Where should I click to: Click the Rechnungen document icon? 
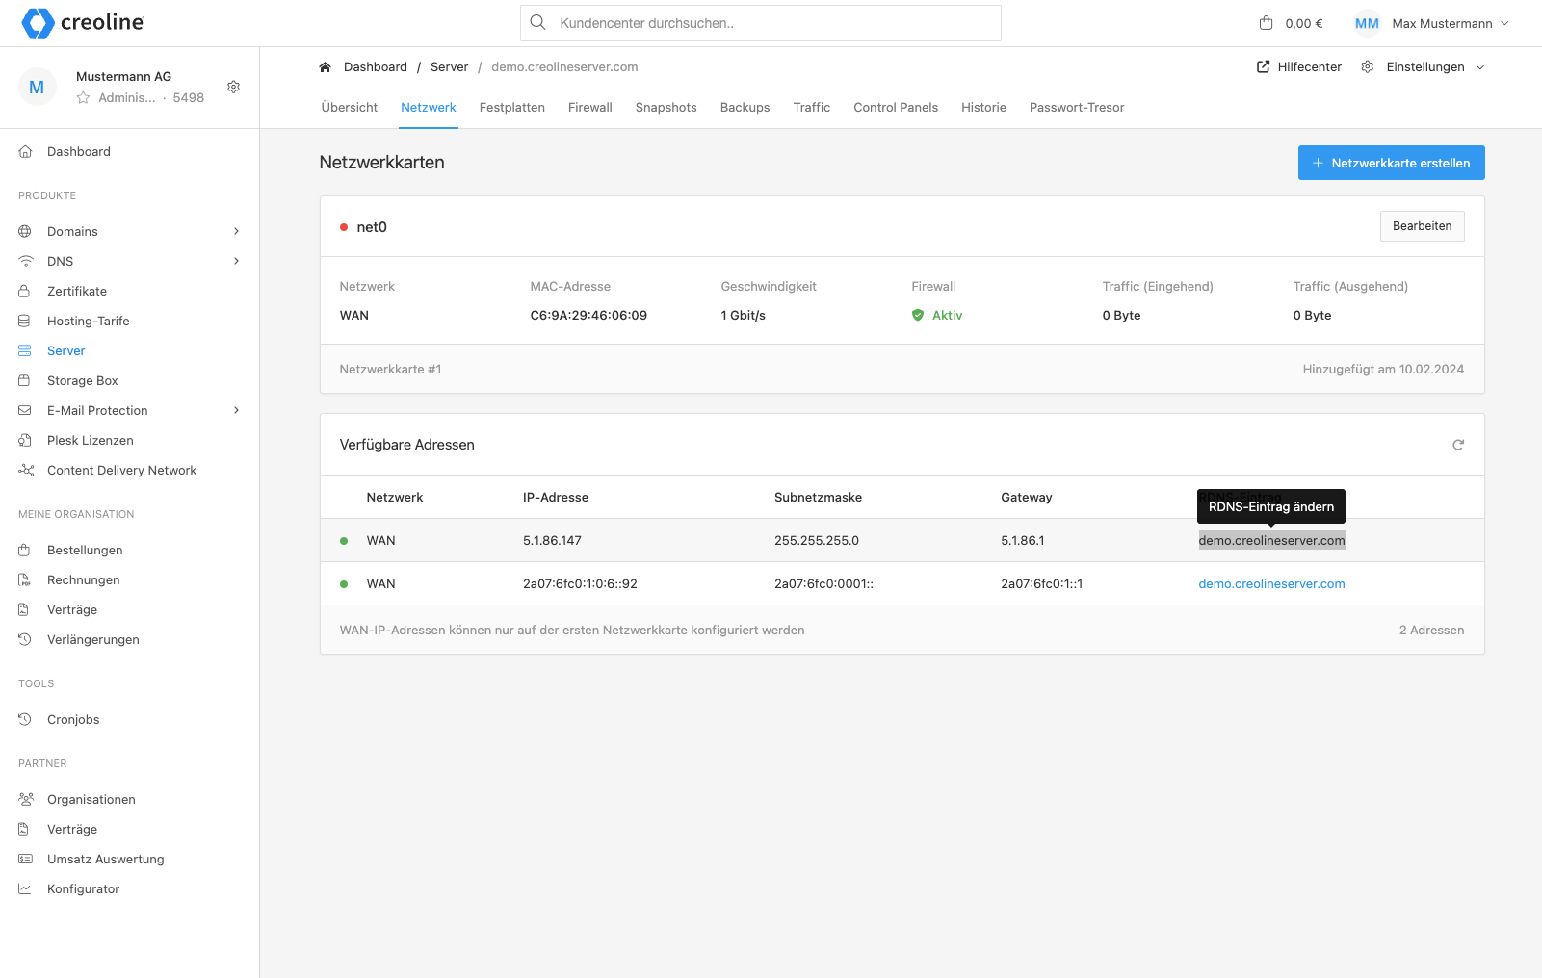(x=24, y=579)
